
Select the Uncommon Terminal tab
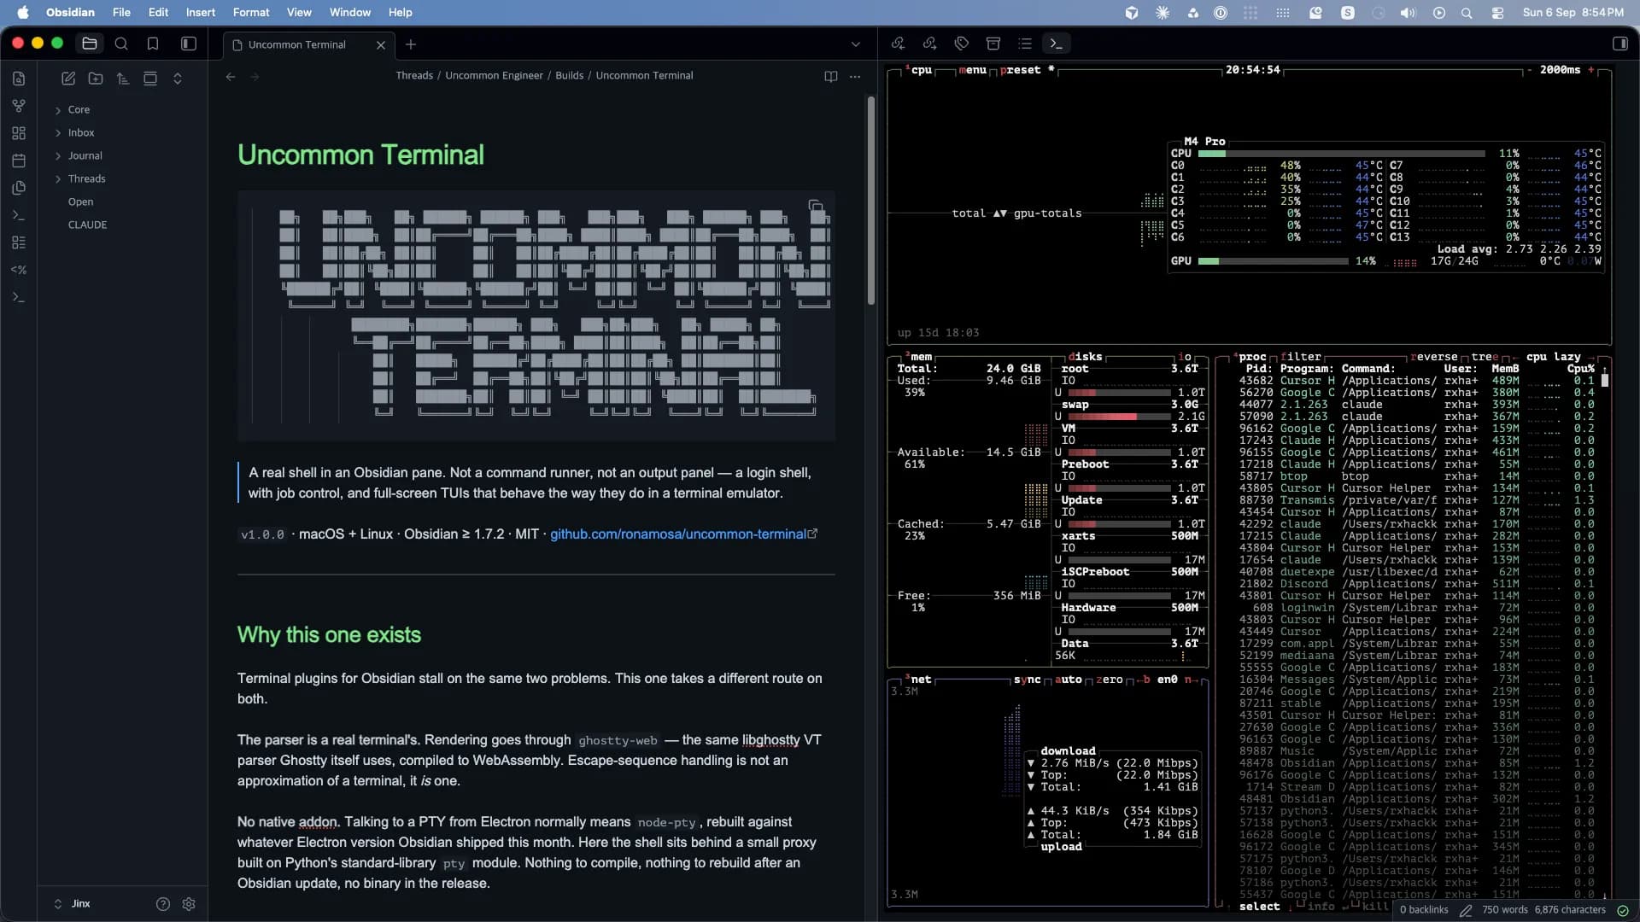tap(298, 44)
